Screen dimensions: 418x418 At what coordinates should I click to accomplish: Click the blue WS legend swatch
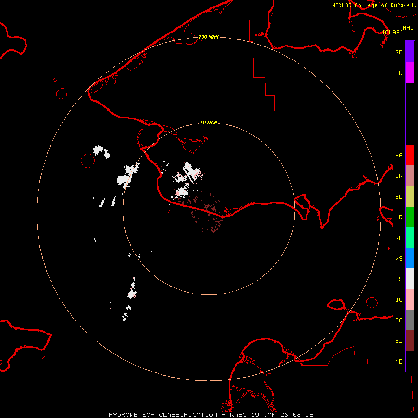tap(410, 258)
